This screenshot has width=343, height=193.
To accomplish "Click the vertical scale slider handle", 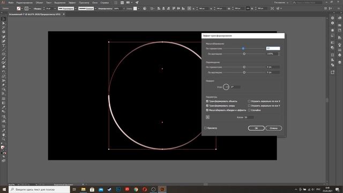I will [x=244, y=54].
